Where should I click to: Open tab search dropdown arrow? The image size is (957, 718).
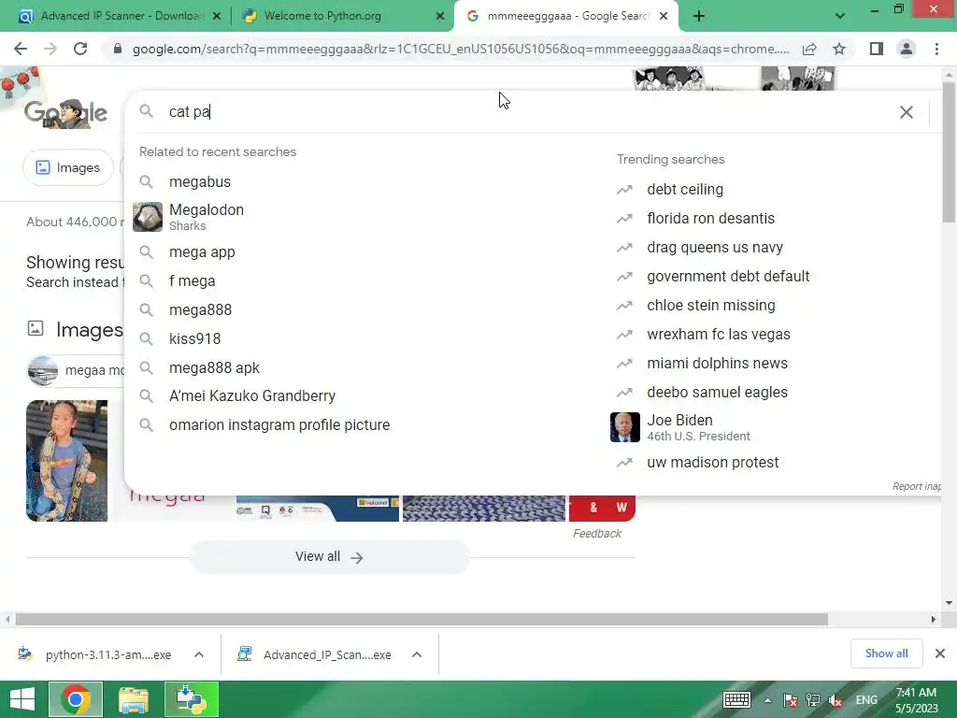[840, 16]
